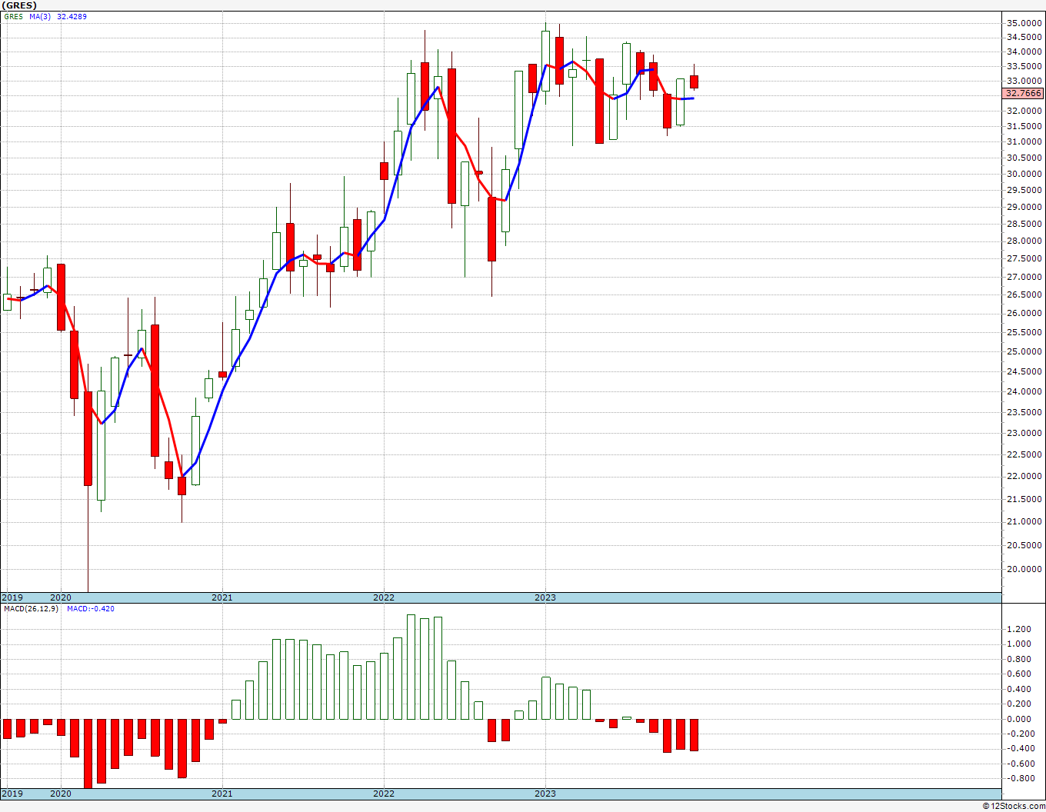Select the "34.5000" price axis label
The height and width of the screenshot is (812, 1046).
point(1024,38)
